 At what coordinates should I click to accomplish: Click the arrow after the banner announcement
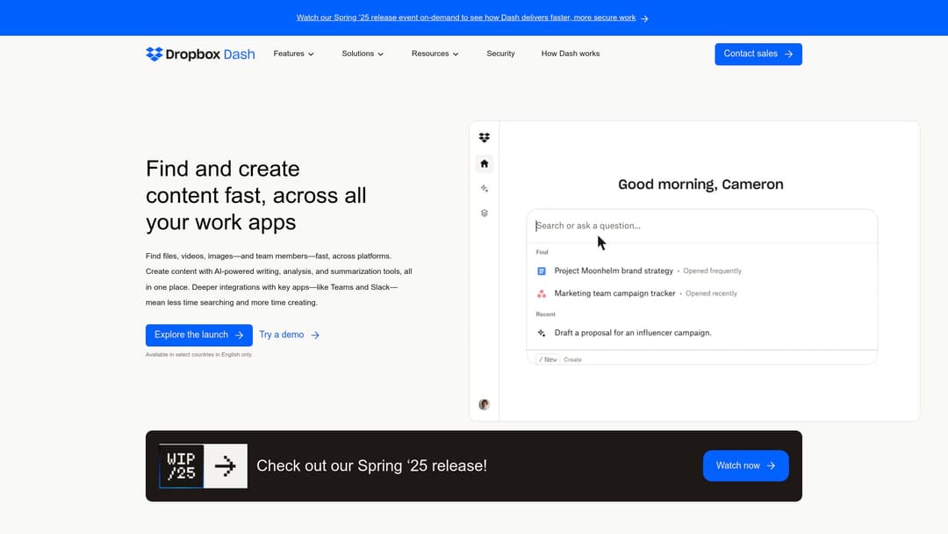coord(644,18)
